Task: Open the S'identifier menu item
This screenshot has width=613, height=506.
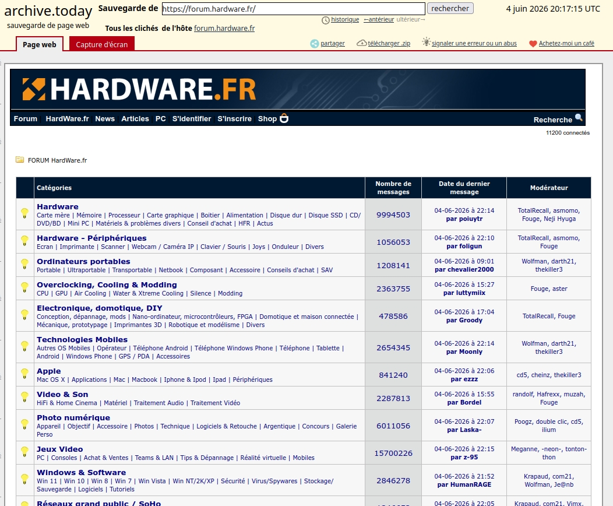Action: (x=192, y=118)
